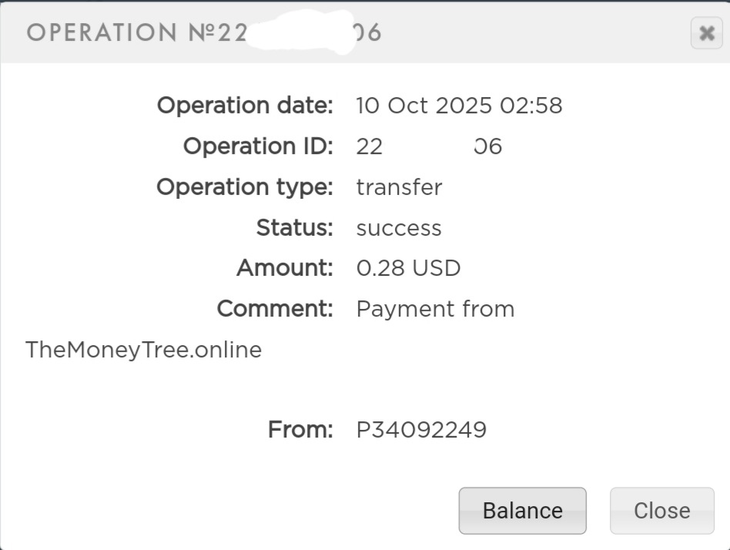Viewport: 730px width, 550px height.
Task: Click the Operation date label
Action: point(245,106)
